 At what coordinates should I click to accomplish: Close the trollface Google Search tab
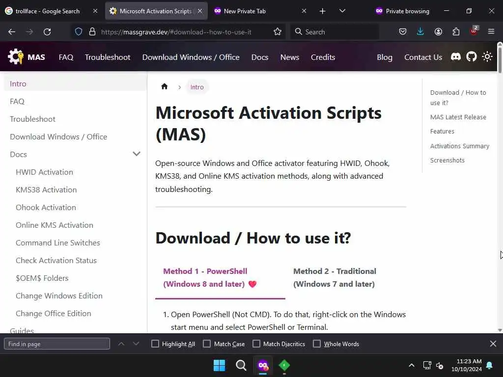pos(95,11)
